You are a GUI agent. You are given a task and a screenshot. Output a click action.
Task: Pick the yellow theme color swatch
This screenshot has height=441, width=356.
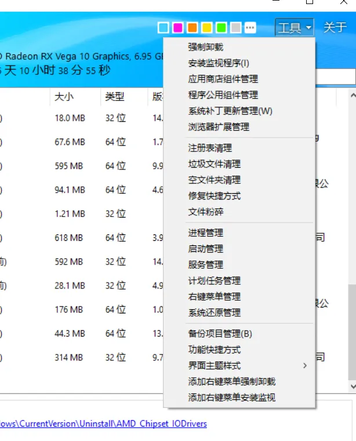(x=207, y=28)
